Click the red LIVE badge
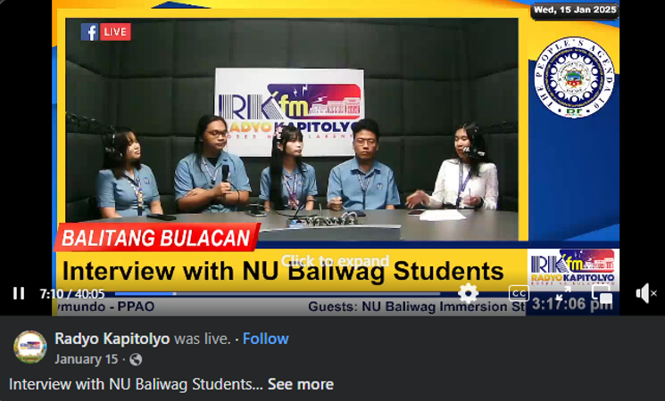The height and width of the screenshot is (401, 665). click(x=116, y=32)
